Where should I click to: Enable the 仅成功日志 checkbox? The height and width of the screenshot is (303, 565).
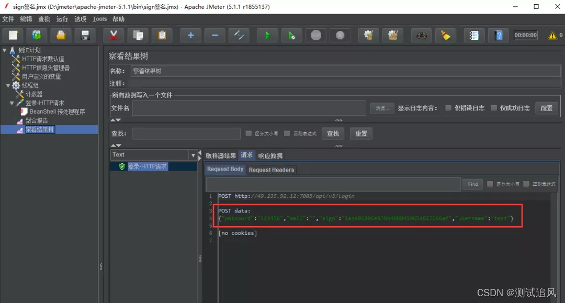pyautogui.click(x=494, y=108)
